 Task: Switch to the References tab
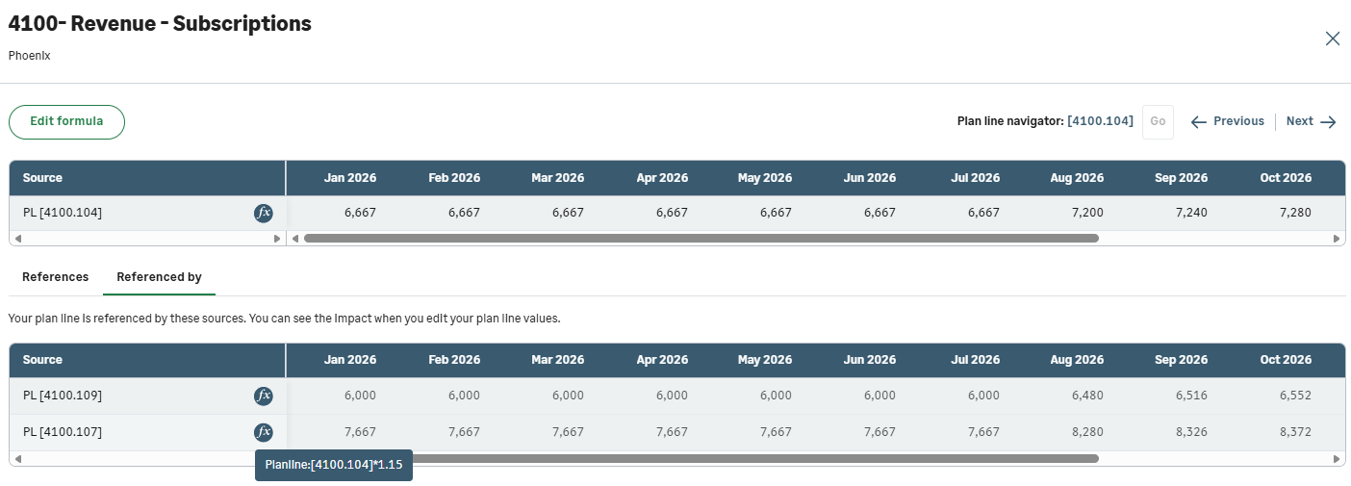(55, 277)
